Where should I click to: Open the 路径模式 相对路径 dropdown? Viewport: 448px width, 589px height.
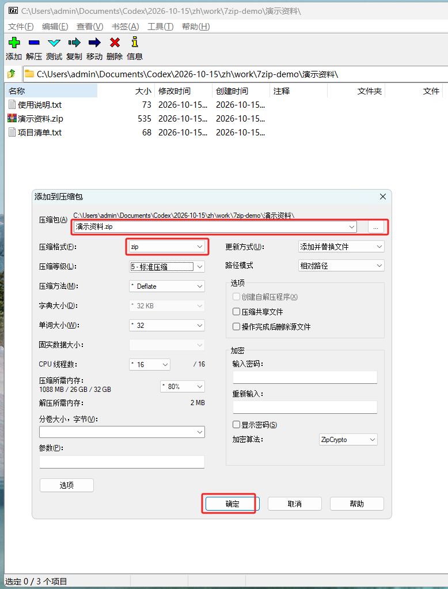[341, 266]
